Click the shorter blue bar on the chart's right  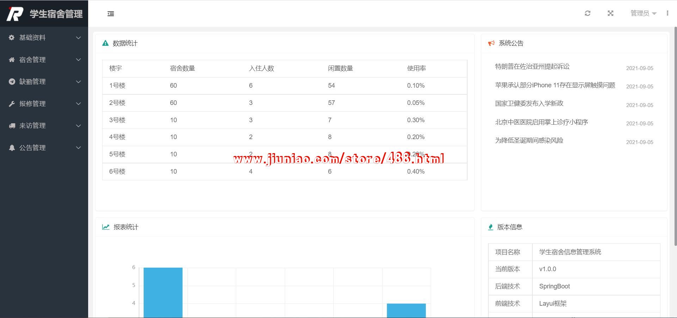(x=406, y=311)
